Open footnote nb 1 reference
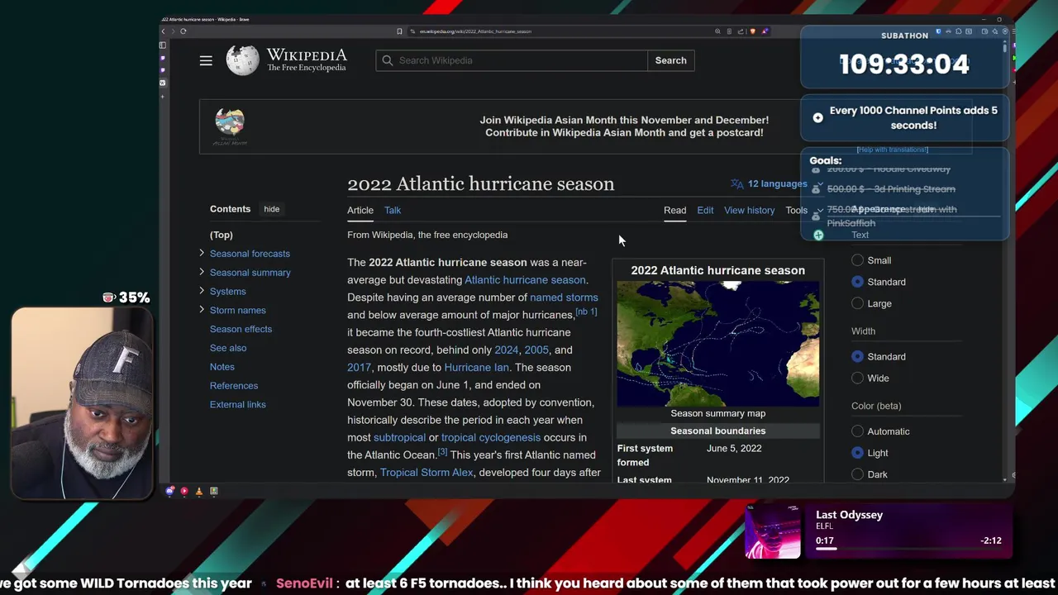 [586, 312]
